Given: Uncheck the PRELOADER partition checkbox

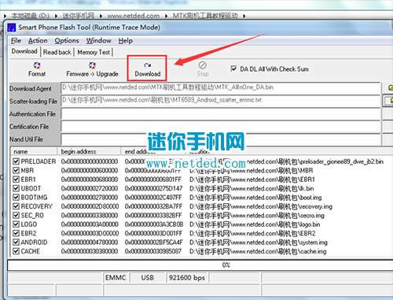Looking at the screenshot, I should (x=17, y=161).
